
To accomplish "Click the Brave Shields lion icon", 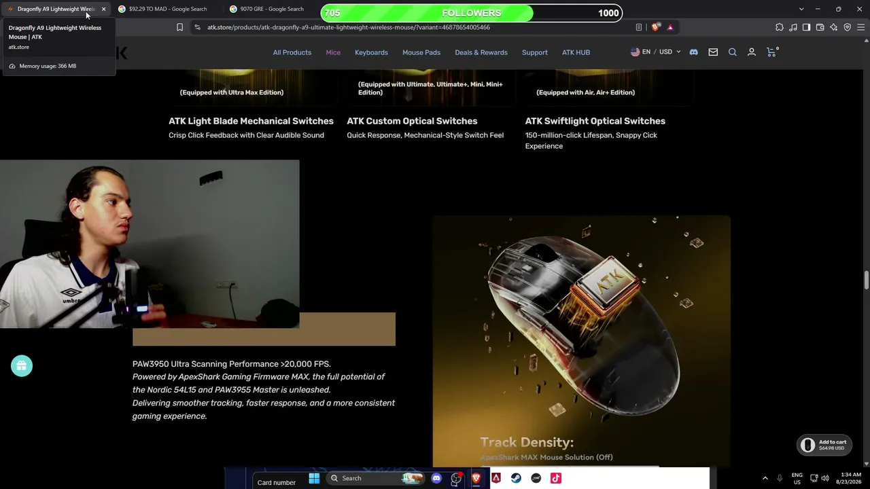I will coord(655,27).
